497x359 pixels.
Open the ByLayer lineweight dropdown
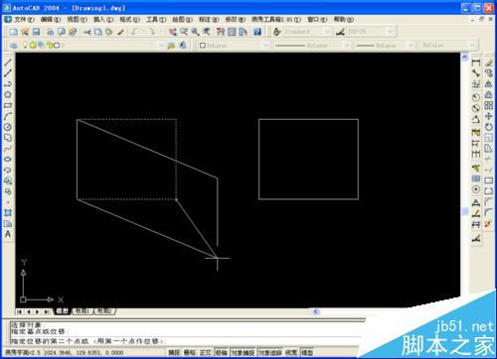[x=411, y=46]
